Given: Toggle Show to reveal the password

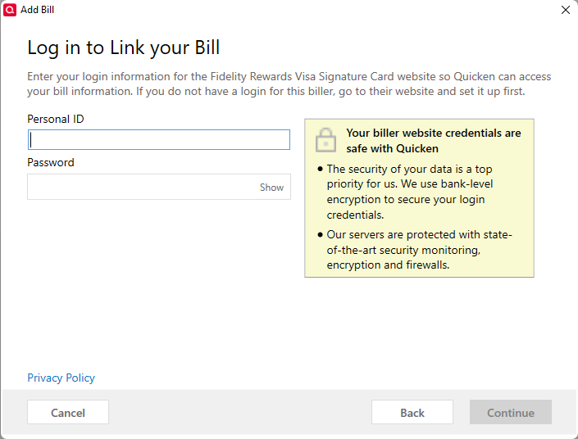Looking at the screenshot, I should (x=271, y=187).
